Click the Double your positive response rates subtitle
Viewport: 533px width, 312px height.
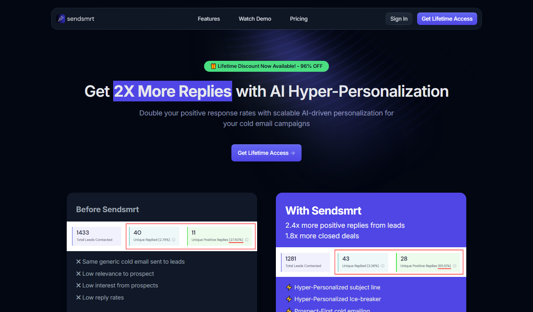pos(266,118)
